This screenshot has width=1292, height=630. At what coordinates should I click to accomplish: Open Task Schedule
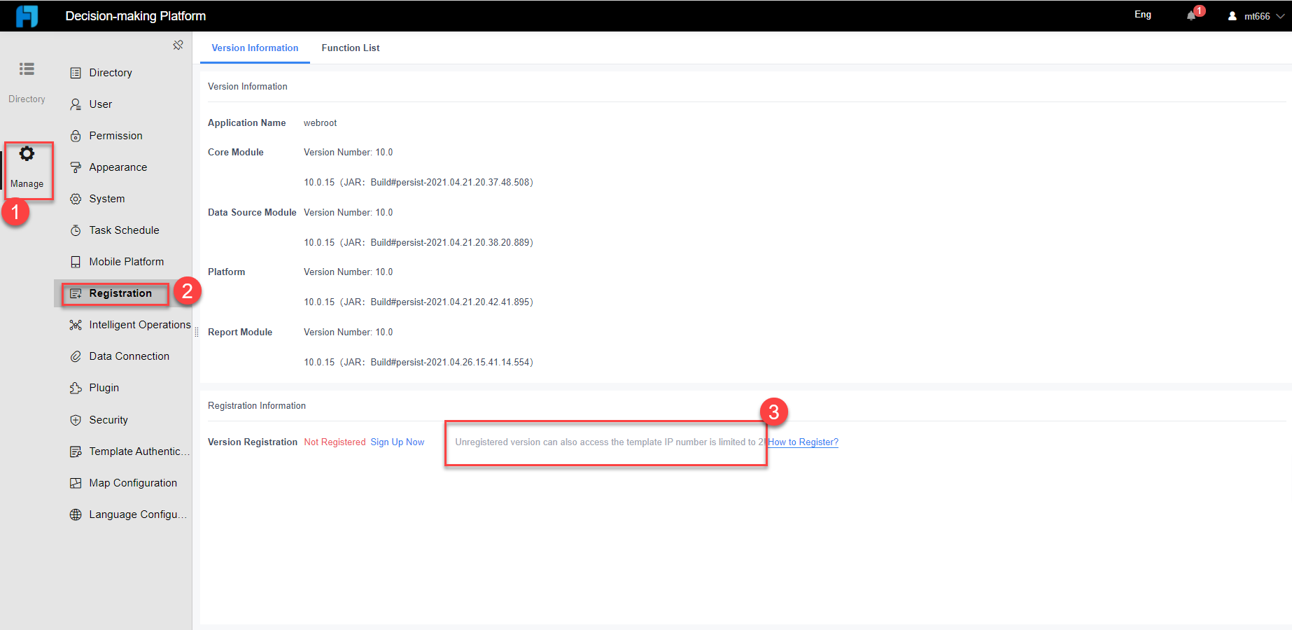(124, 230)
